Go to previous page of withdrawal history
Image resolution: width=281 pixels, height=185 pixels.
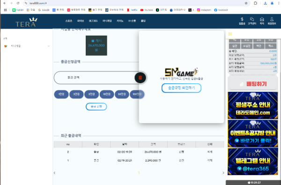pyautogui.click(x=54, y=173)
